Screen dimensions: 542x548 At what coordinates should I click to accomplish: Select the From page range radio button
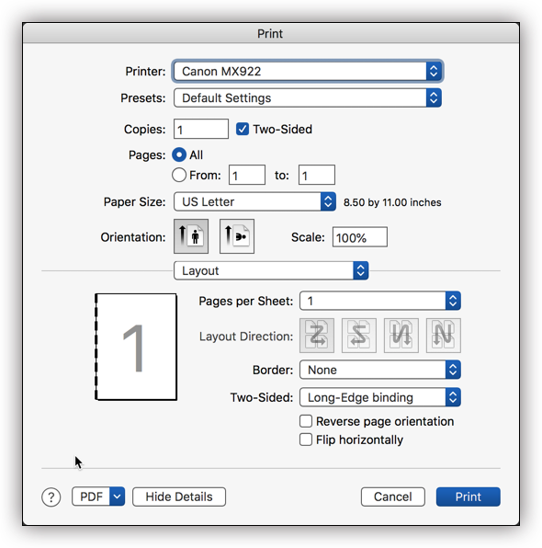(179, 175)
